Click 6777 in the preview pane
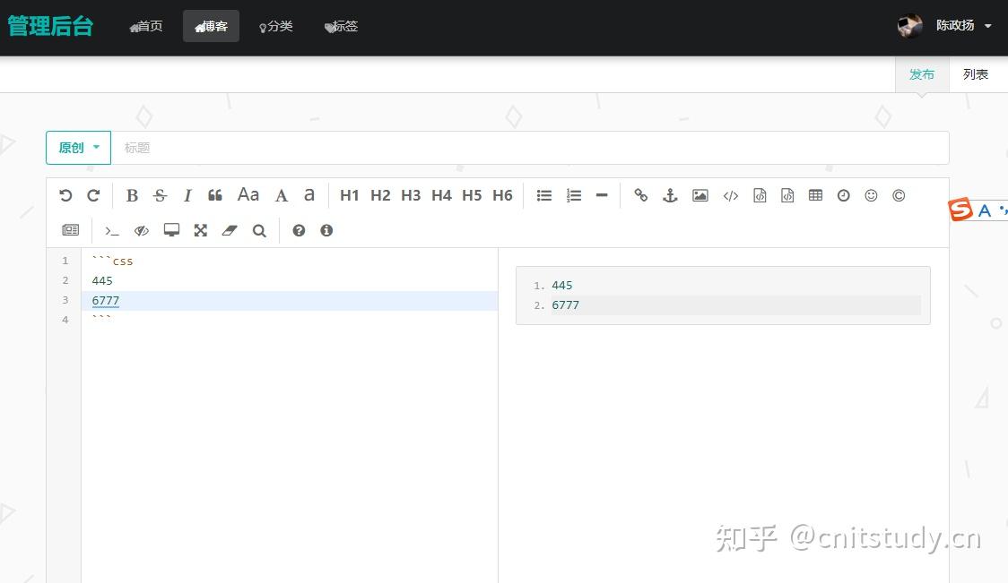 pyautogui.click(x=565, y=305)
